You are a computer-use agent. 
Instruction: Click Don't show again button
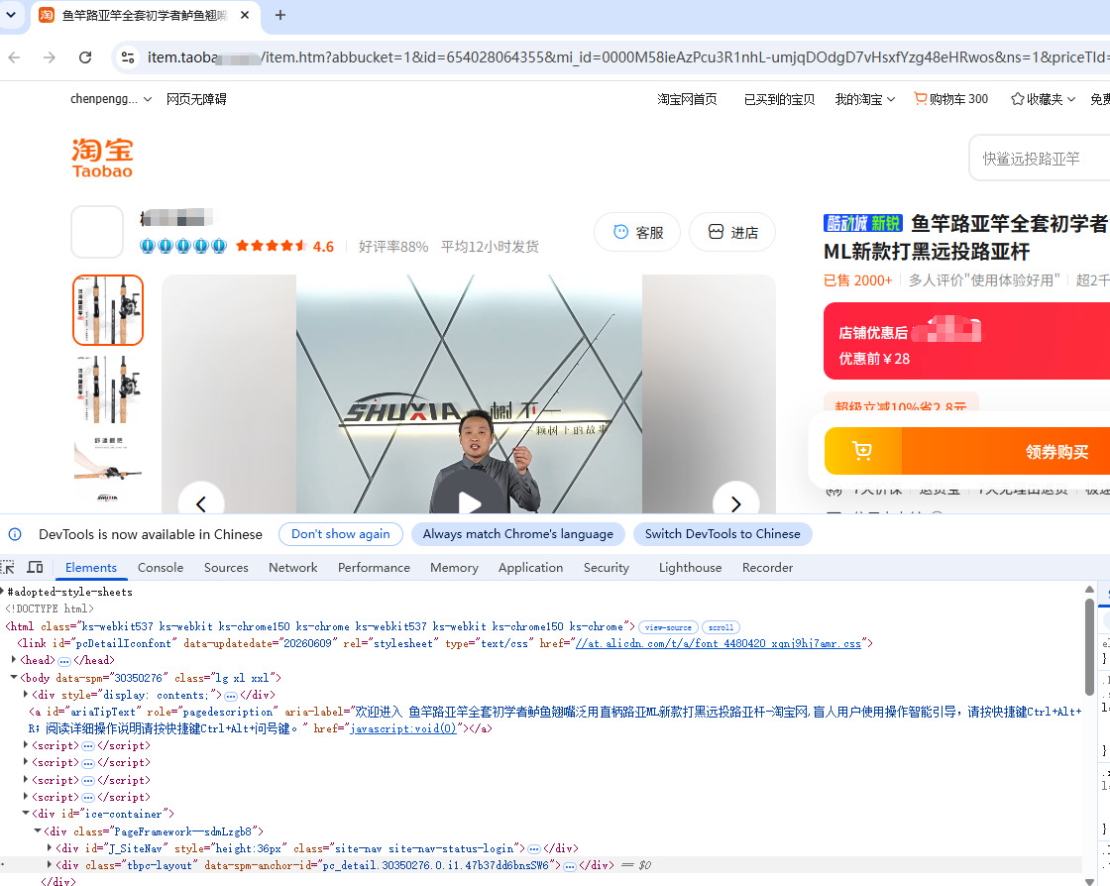coord(341,534)
